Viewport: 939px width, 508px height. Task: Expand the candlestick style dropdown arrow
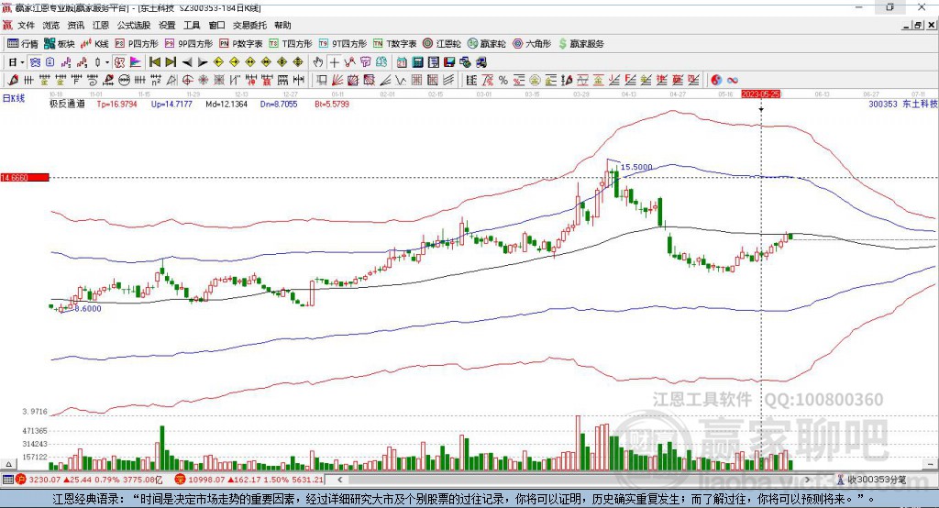pos(107,62)
